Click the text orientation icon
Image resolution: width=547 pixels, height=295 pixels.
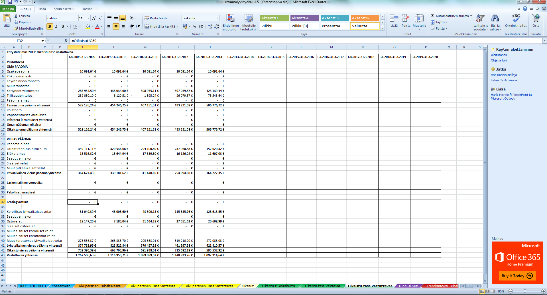132,18
